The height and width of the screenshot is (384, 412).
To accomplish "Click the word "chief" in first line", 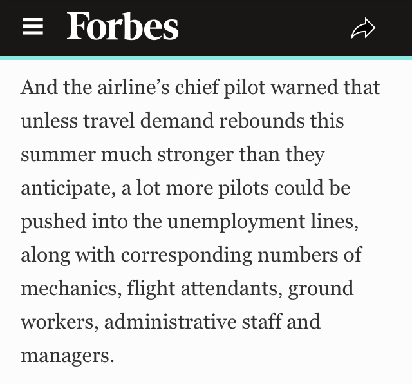I will (x=197, y=87).
